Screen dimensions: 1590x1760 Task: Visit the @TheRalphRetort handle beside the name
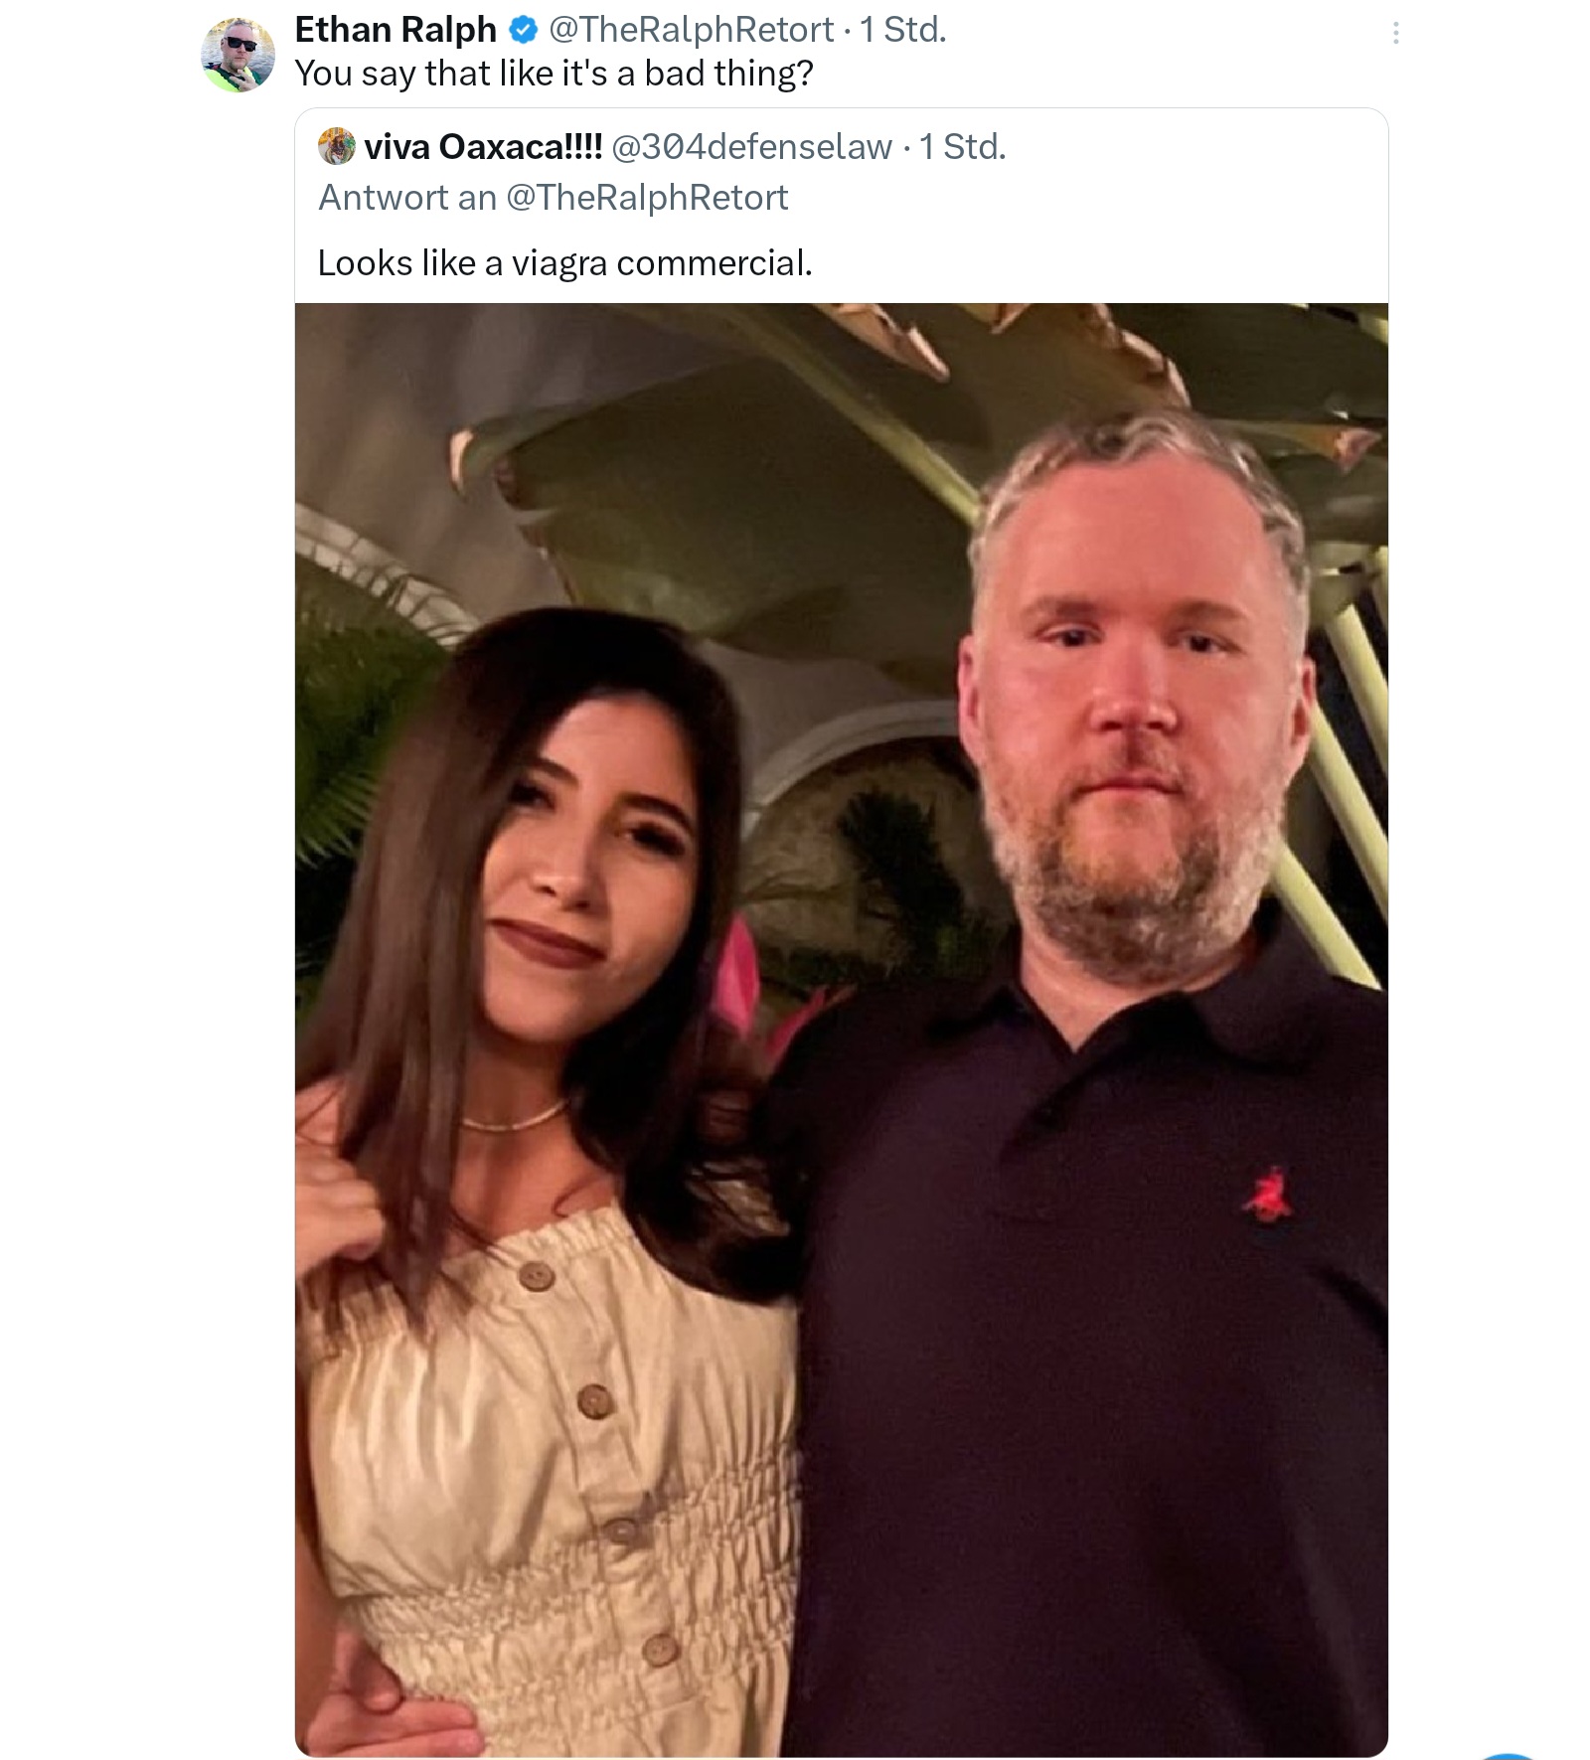point(691,30)
